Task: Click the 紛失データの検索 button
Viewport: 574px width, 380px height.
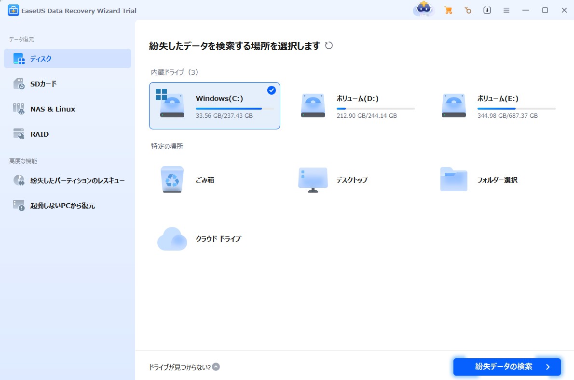Action: point(506,367)
